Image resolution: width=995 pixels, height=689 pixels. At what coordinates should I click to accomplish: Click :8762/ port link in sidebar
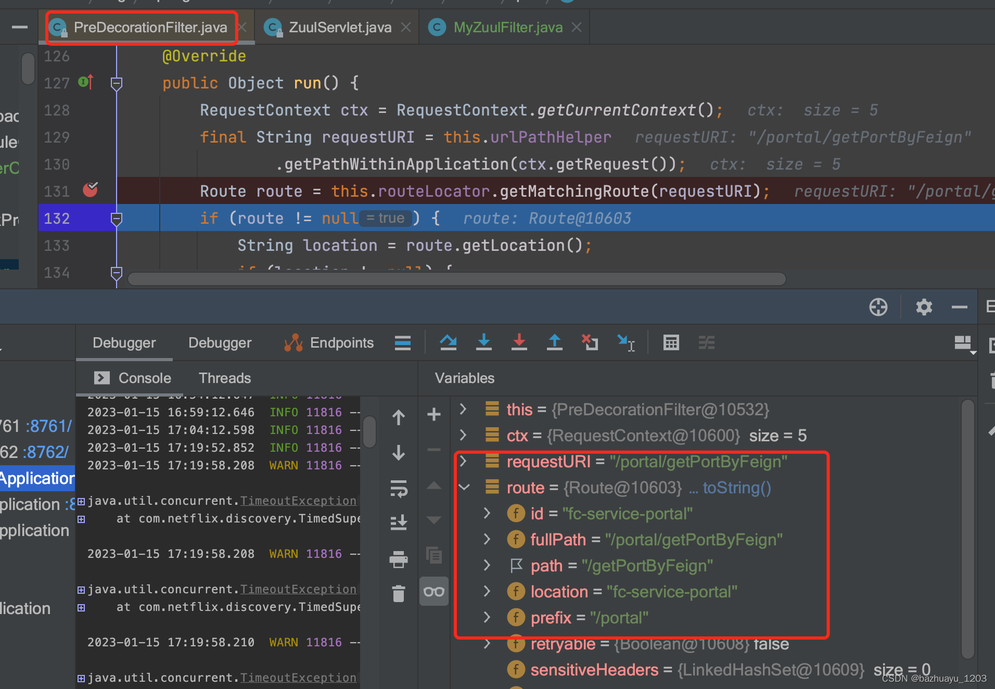pyautogui.click(x=45, y=452)
